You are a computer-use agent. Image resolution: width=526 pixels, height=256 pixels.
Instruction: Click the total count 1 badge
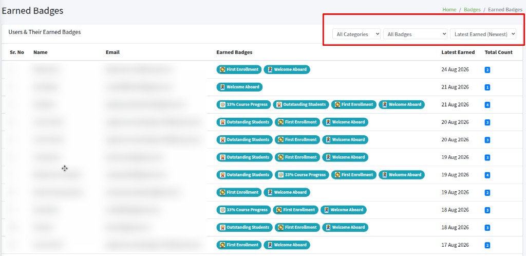(487, 87)
